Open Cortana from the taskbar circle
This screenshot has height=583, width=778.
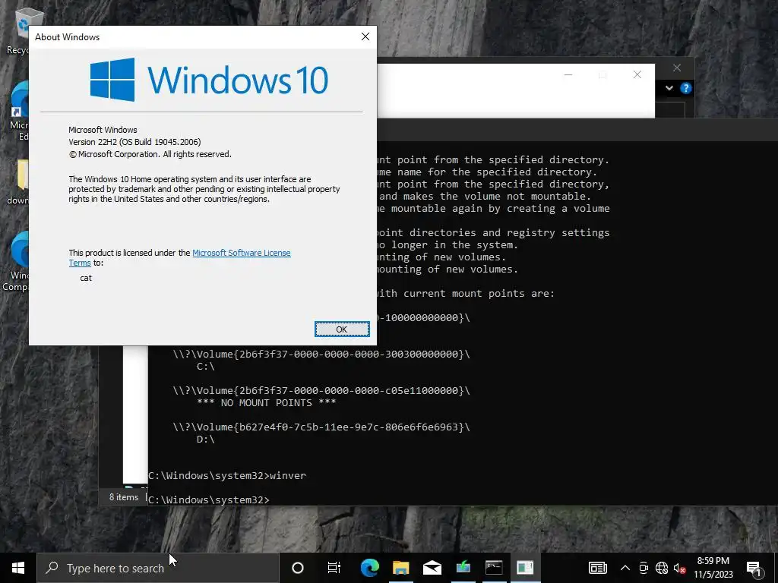point(297,568)
